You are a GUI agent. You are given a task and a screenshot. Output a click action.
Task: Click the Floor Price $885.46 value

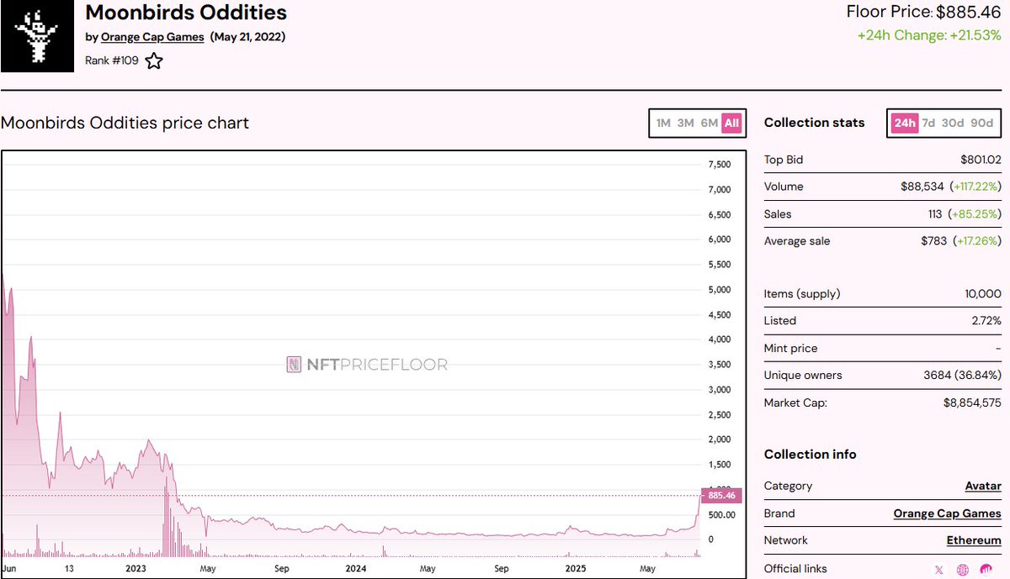click(x=967, y=12)
